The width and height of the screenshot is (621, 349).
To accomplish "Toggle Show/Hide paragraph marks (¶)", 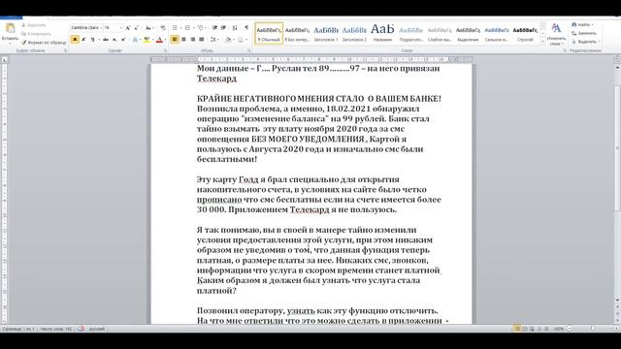I will (246, 28).
